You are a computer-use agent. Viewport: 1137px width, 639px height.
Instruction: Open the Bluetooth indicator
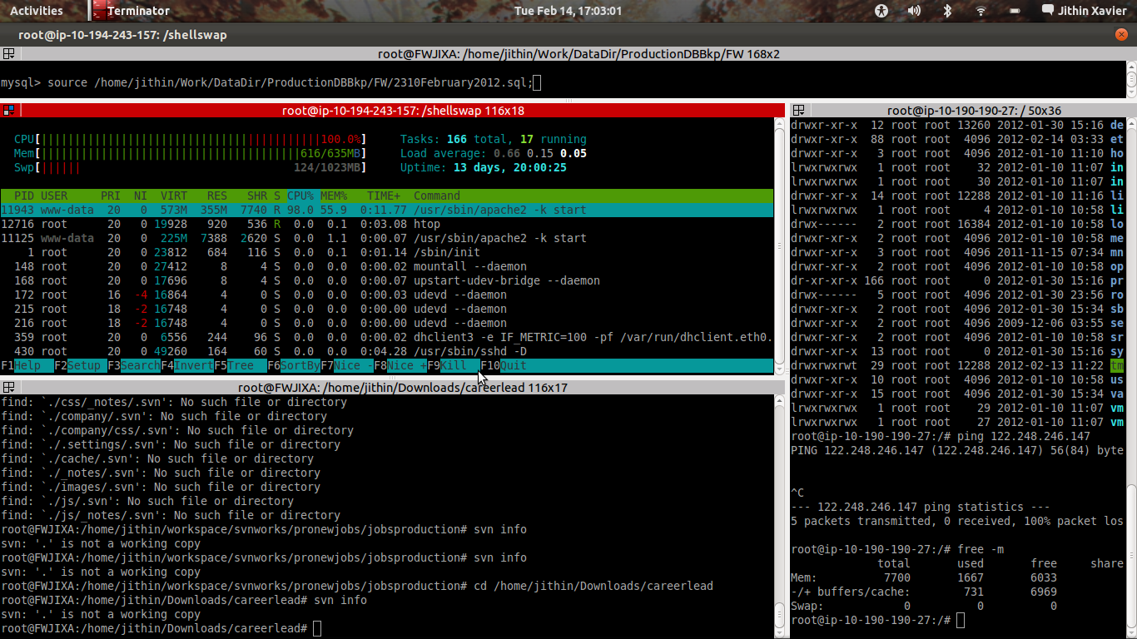coord(947,11)
